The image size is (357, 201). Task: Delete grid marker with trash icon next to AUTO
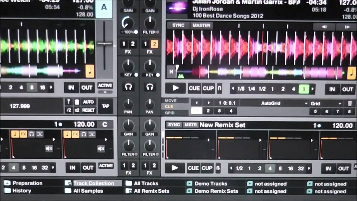coord(77,102)
